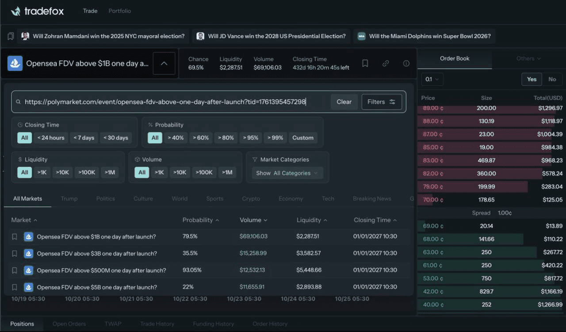This screenshot has width=566, height=332.
Task: Click the bookmark icon beside Closing Time
Action: [365, 63]
